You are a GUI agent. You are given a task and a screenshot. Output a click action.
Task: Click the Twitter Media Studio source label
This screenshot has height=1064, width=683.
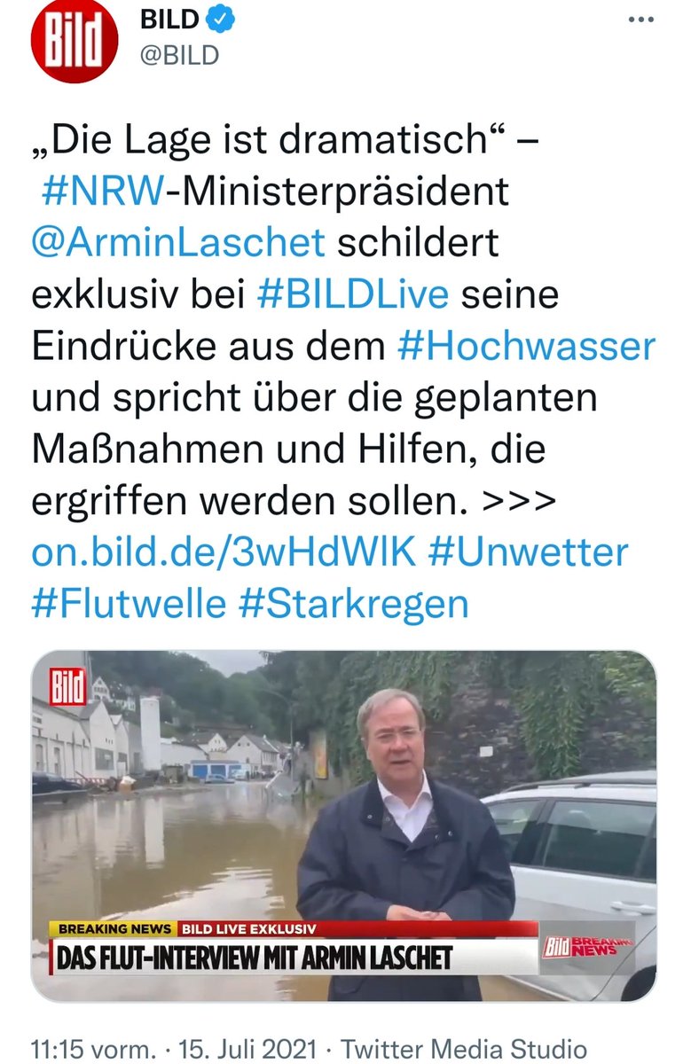(x=464, y=1046)
